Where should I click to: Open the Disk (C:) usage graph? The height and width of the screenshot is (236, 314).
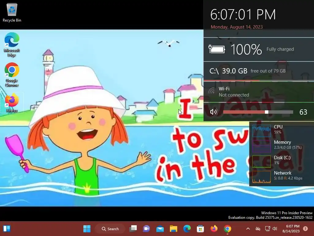coord(262,162)
